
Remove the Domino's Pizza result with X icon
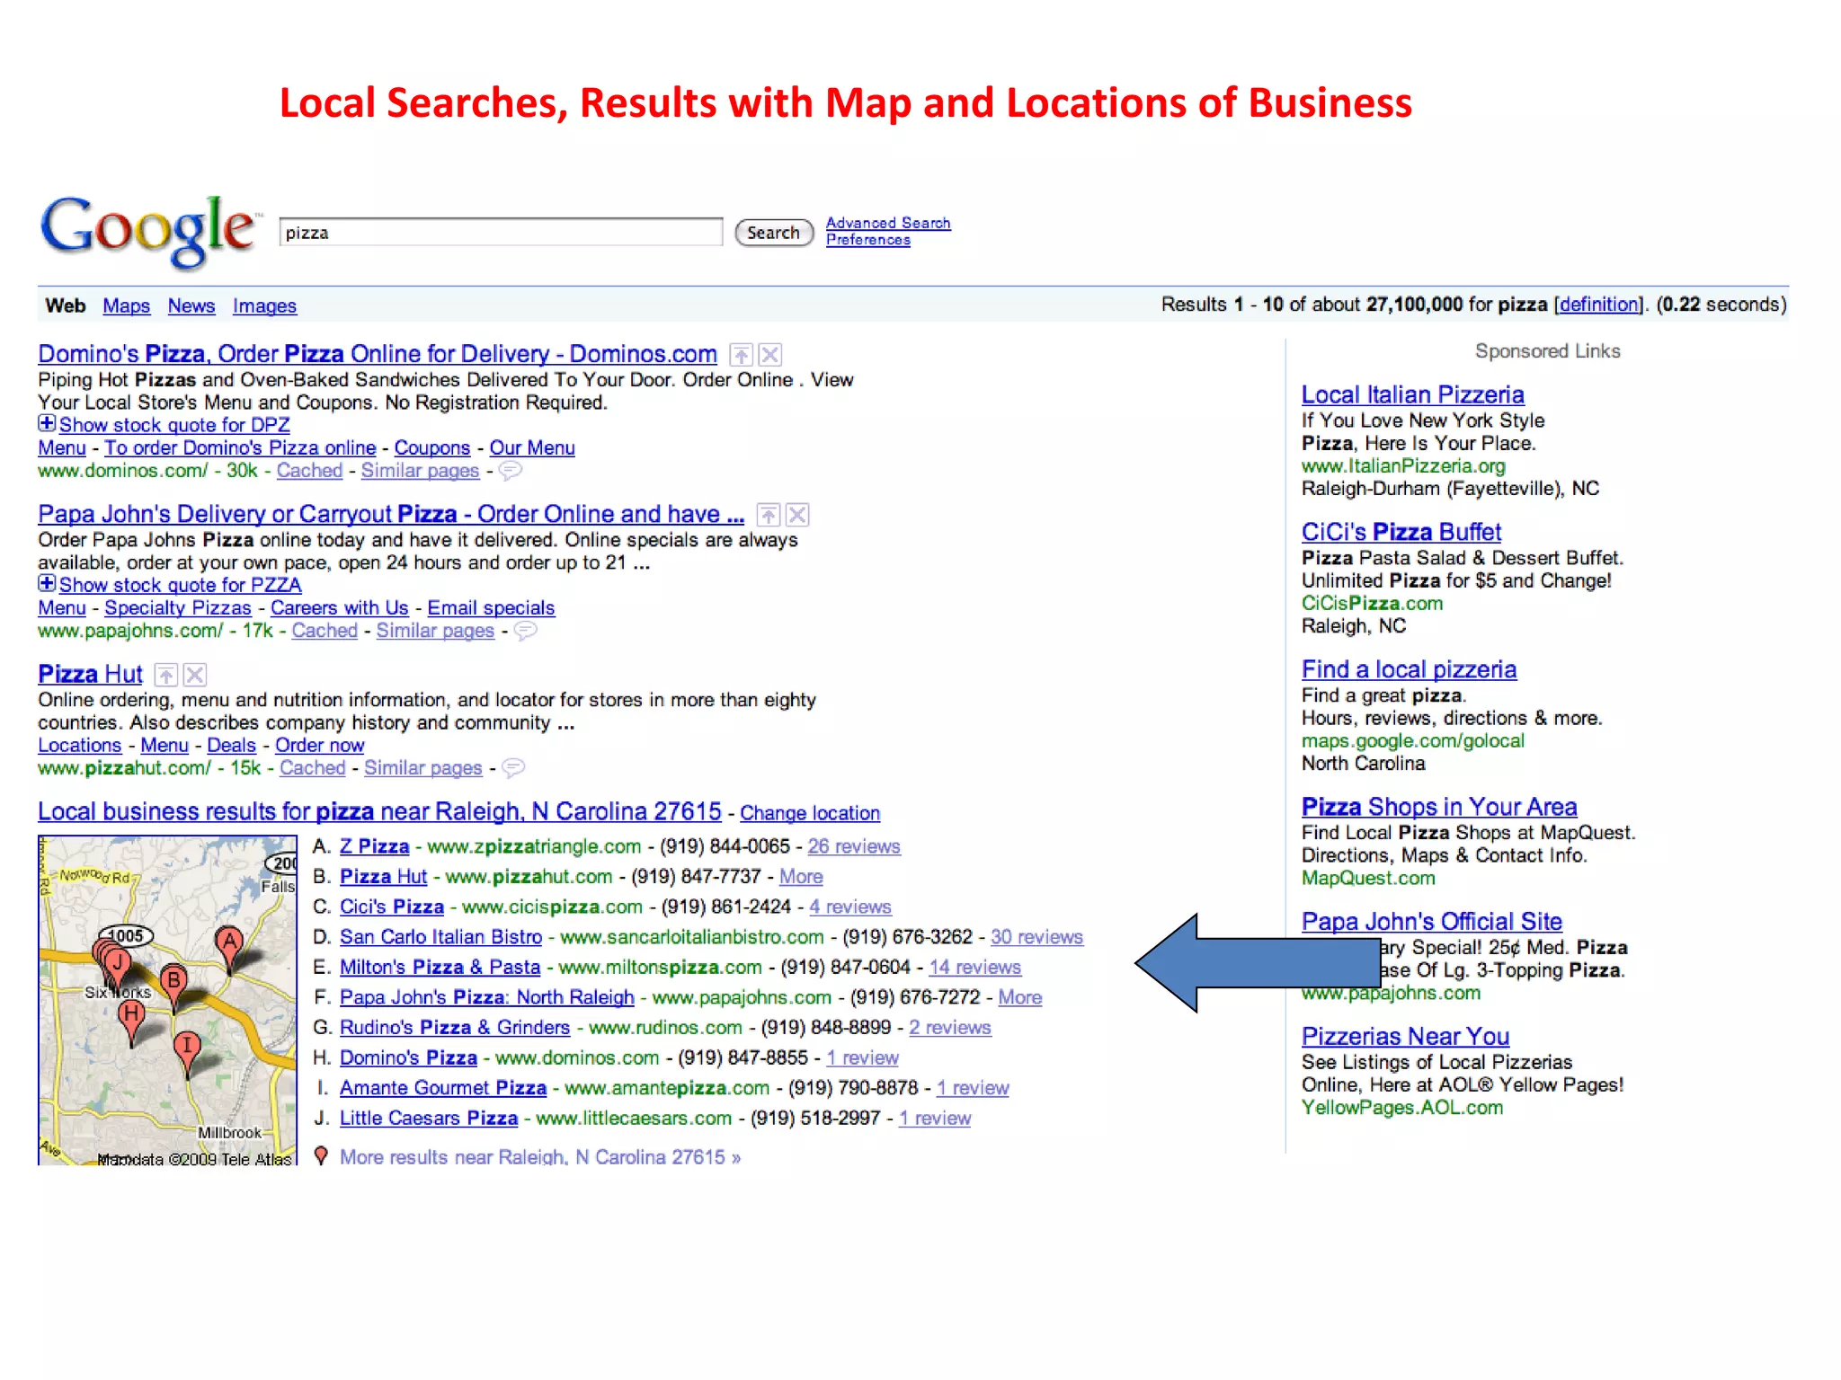(x=770, y=355)
